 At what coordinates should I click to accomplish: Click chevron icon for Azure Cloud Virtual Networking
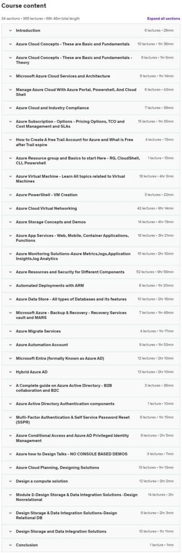(10, 208)
